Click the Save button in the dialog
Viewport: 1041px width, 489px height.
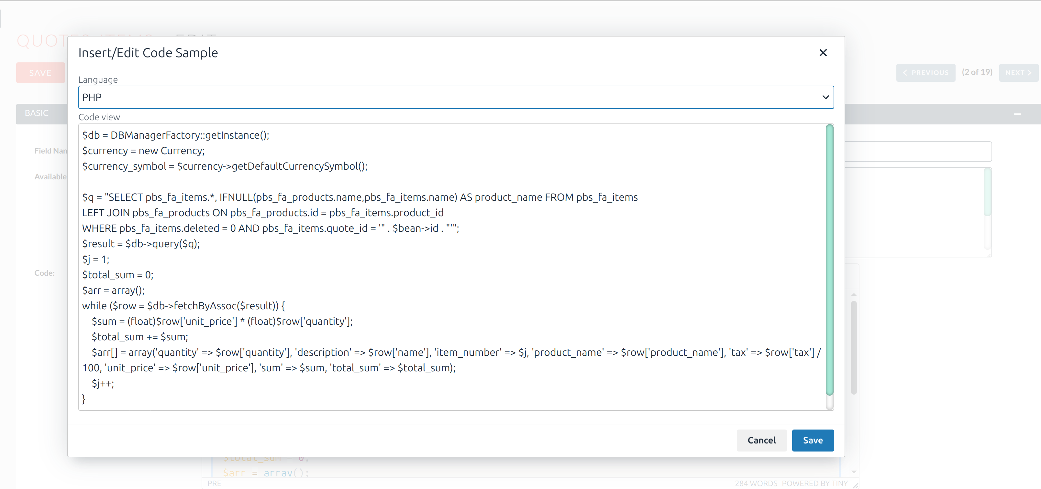pos(813,440)
